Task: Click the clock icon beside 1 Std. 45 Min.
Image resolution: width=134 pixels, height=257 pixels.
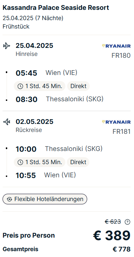Action: click(20, 86)
